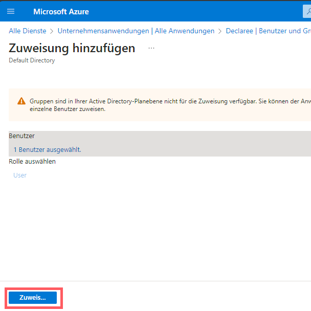
Task: Open the '1 Benutzer ausgewählt.' selection
Action: click(x=47, y=149)
